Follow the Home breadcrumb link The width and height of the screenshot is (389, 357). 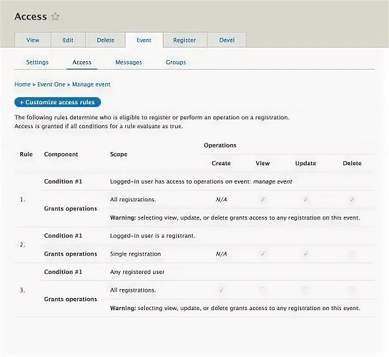click(x=23, y=84)
